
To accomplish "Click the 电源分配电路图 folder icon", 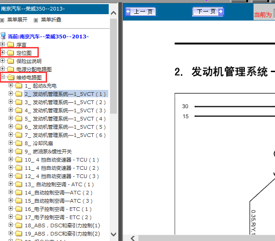I will point(11,69).
